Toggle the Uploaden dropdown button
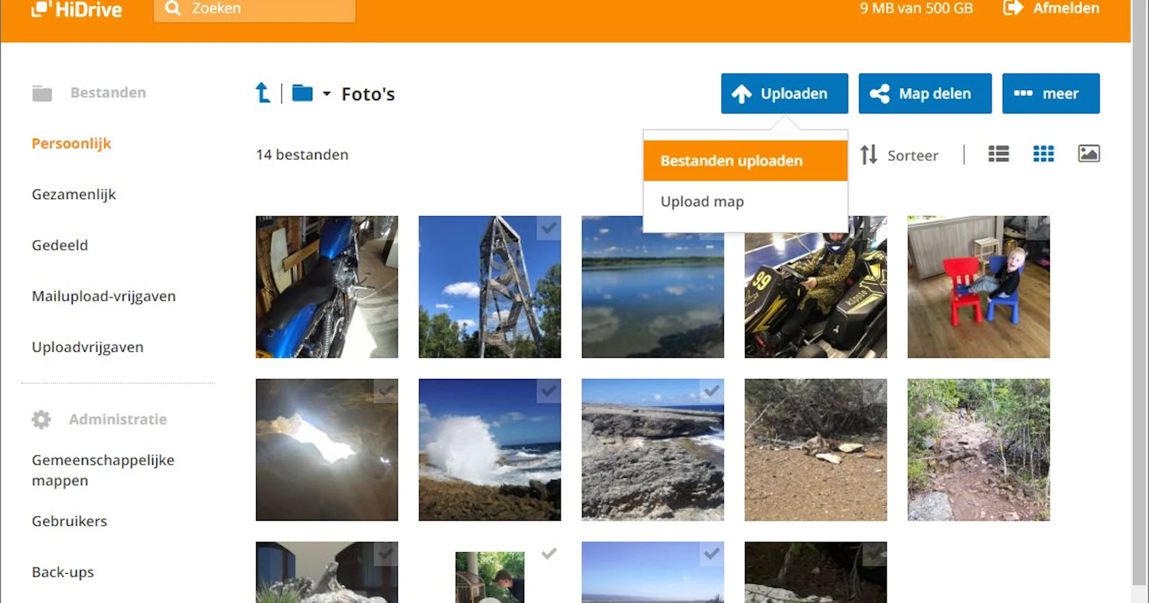1149x603 pixels. (x=784, y=93)
